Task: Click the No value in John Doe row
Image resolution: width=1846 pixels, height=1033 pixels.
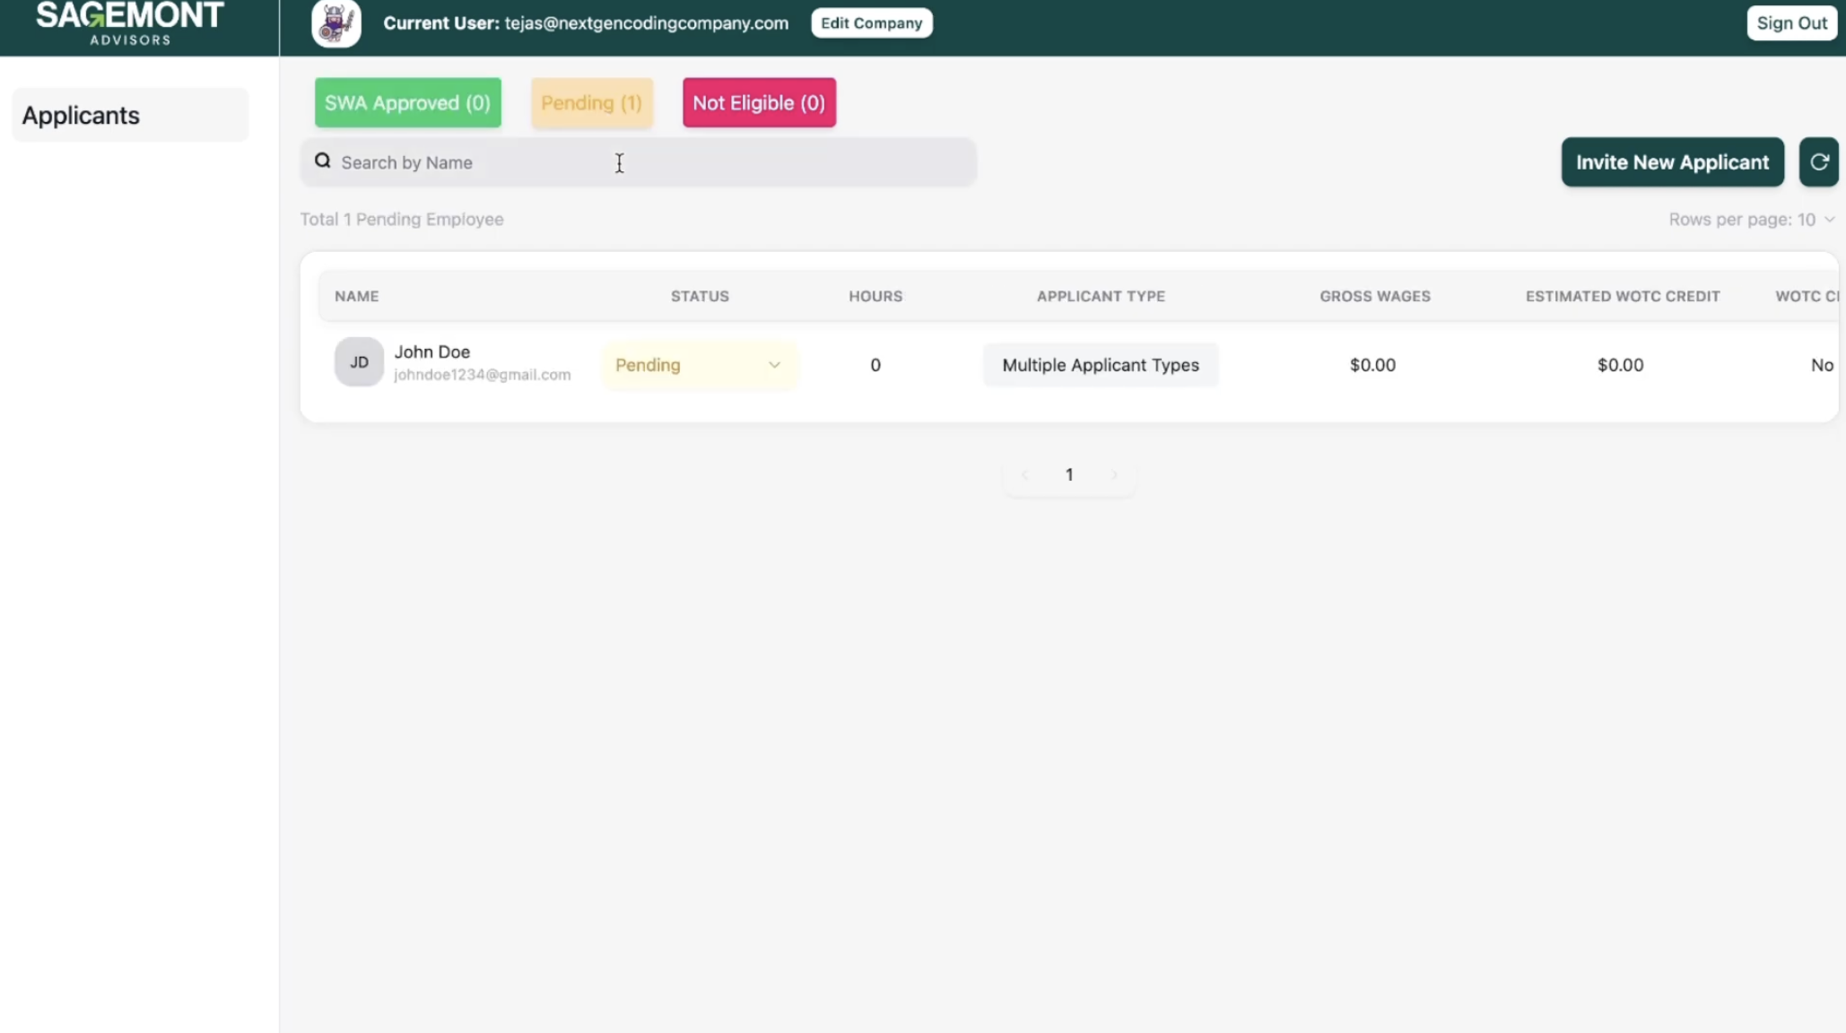Action: point(1822,365)
